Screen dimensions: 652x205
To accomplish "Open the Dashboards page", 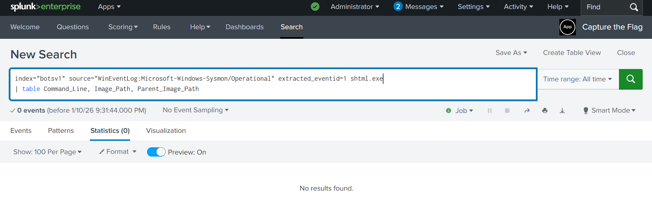I will click(244, 27).
